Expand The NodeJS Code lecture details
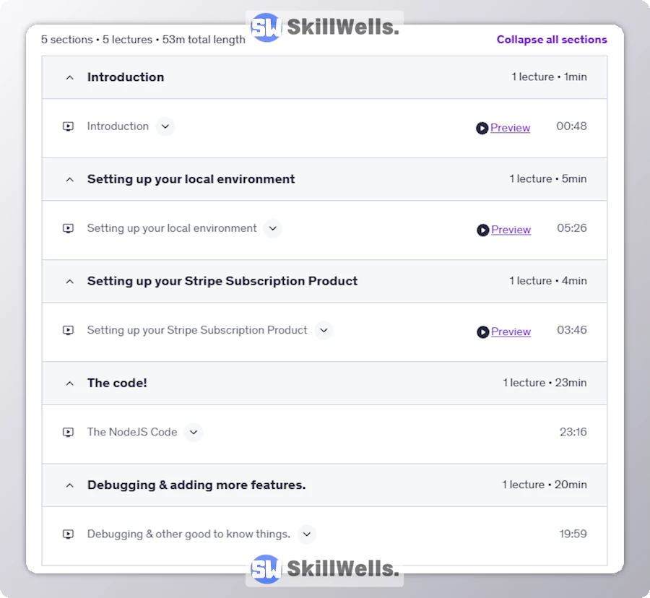 click(193, 433)
